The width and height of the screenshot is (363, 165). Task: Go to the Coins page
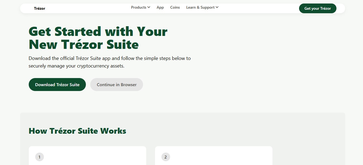(x=175, y=8)
